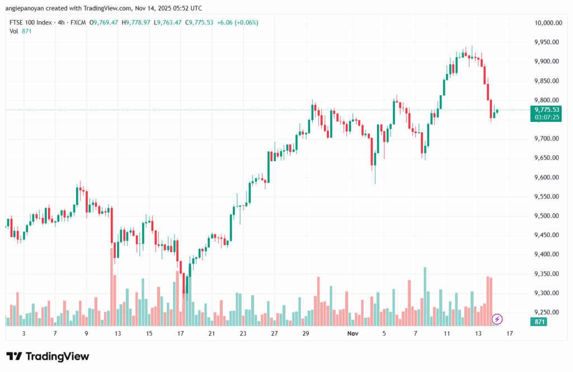Click the Vol indicator legend label
Screen dimensions: 573x372
click(14, 31)
